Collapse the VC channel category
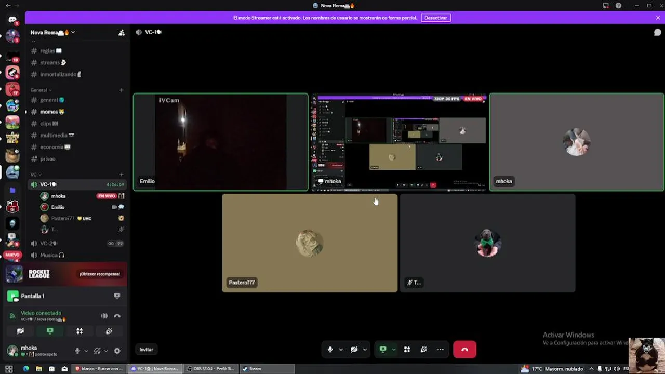The height and width of the screenshot is (374, 665). (x=35, y=175)
